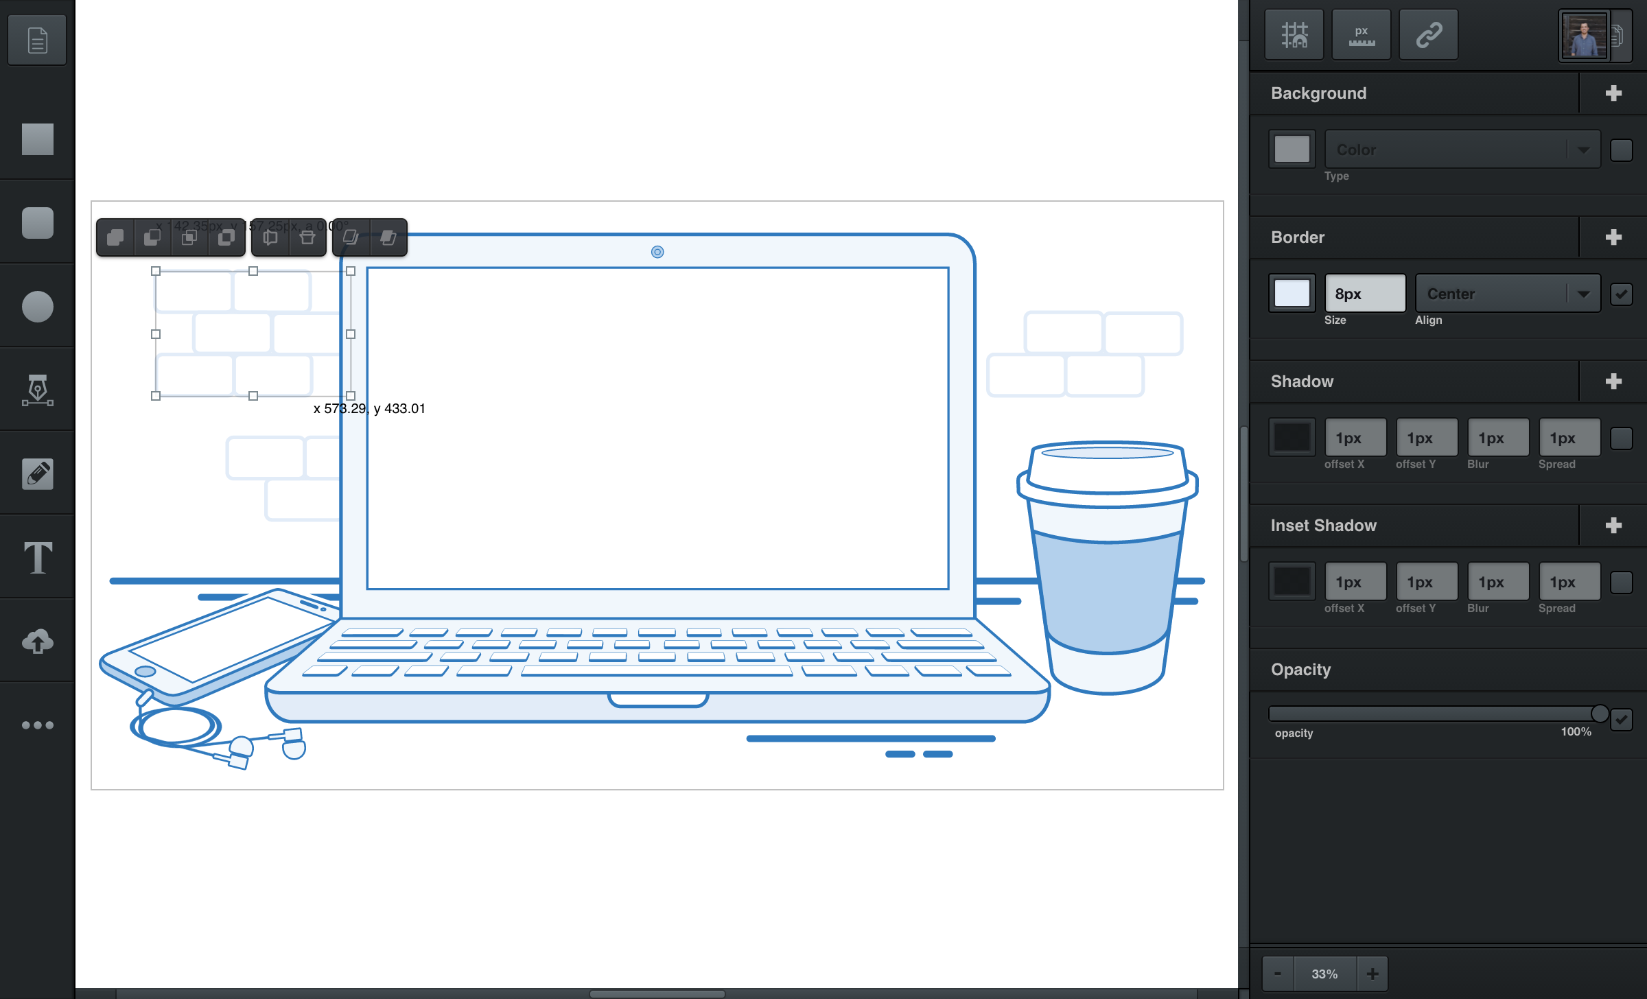Image resolution: width=1647 pixels, height=999 pixels.
Task: Click the plus to add an Inset Shadow
Action: [1613, 525]
